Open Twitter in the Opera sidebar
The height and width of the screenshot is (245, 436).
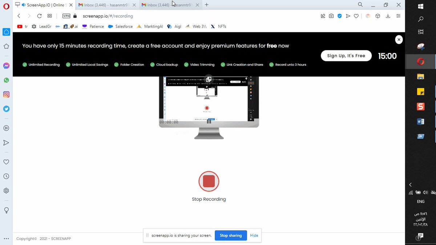click(x=6, y=109)
